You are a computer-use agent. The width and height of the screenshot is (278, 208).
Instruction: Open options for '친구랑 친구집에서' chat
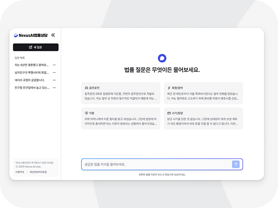coord(54,88)
